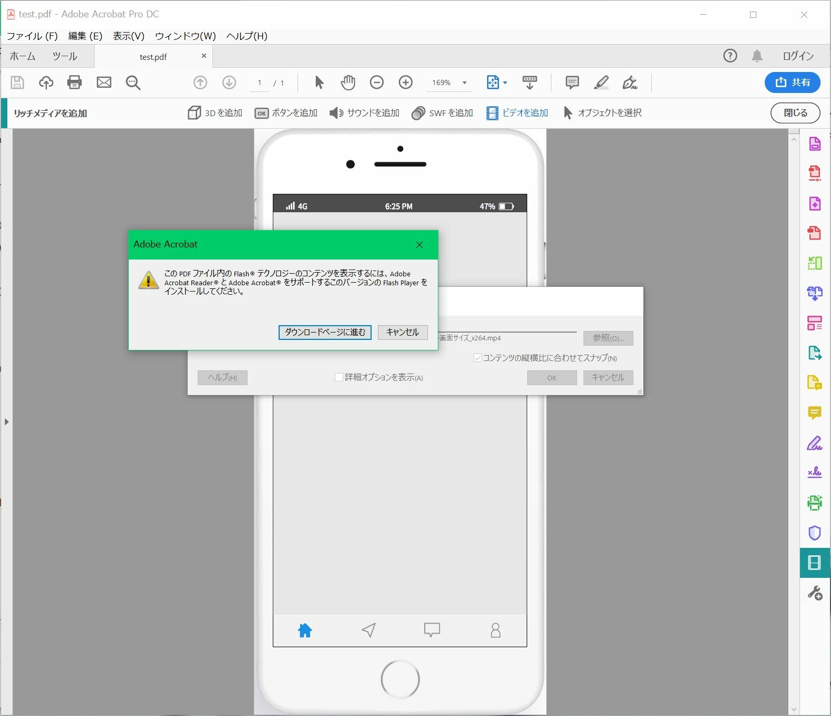Open the Protect shield sidebar icon

click(815, 533)
